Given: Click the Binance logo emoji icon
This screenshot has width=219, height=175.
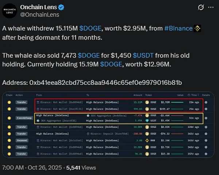Looking at the screenshot, I should [x=197, y=28].
